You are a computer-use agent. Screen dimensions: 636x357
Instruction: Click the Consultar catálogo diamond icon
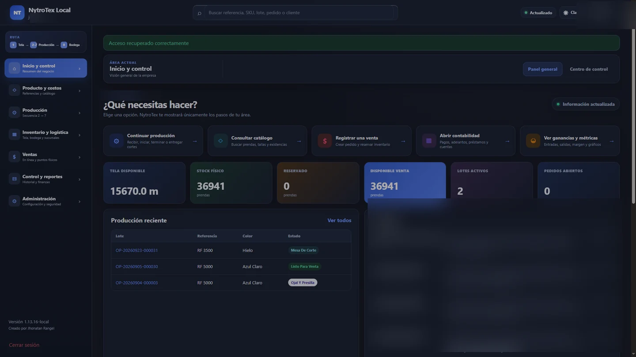[220, 141]
